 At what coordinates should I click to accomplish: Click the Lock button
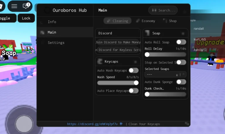click(x=26, y=18)
